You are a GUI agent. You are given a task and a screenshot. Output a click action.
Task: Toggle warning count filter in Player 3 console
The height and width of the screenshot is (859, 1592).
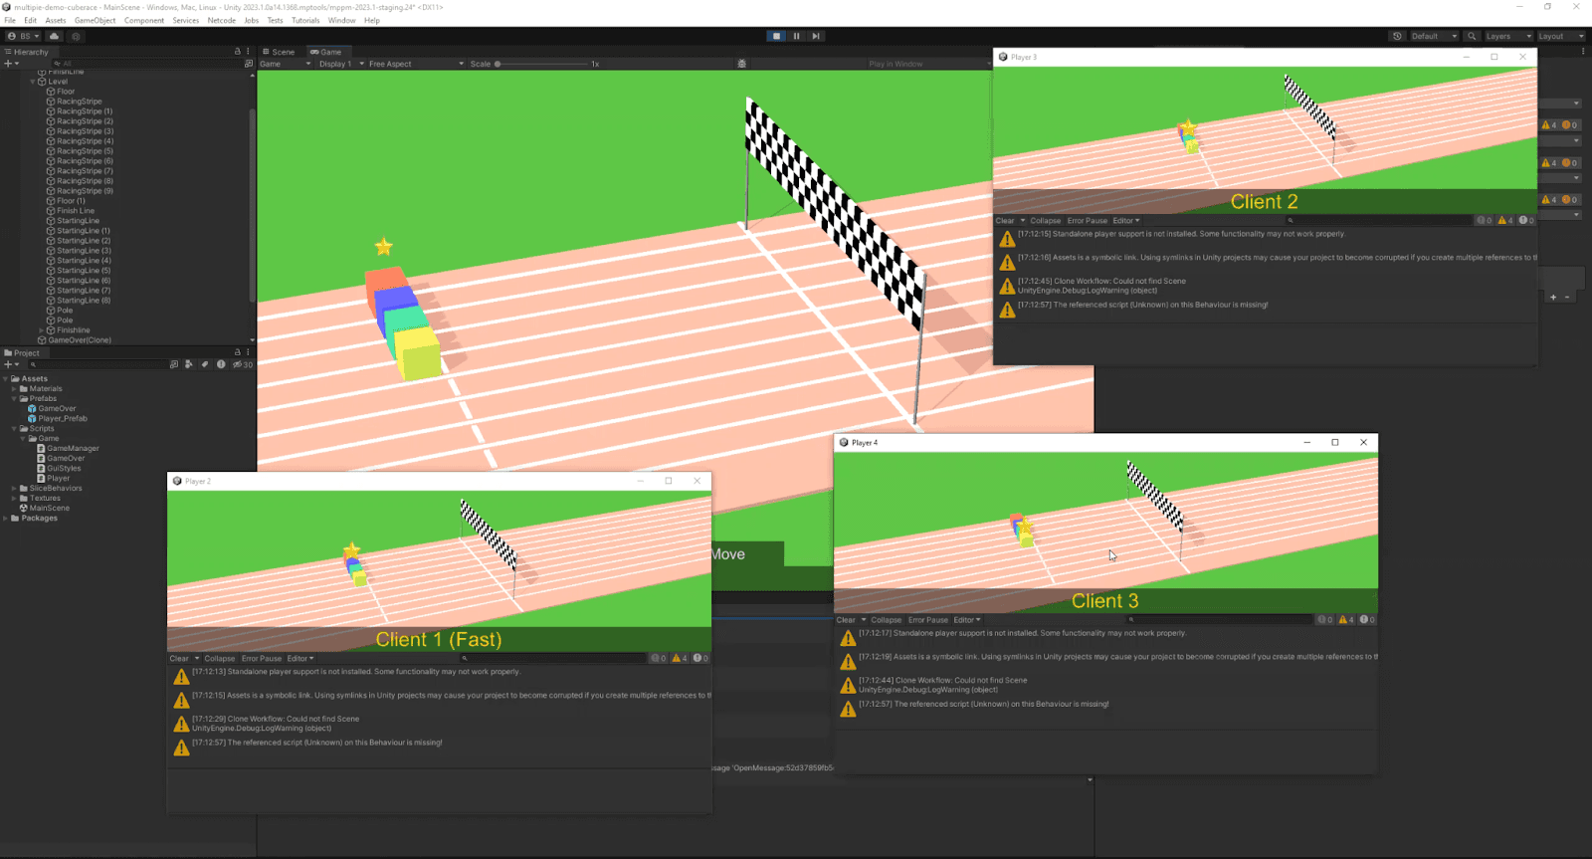tap(1505, 221)
